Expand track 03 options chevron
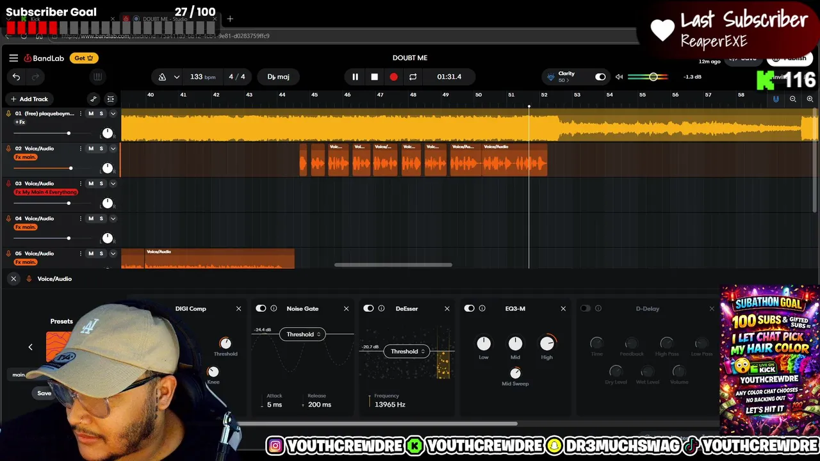 113,184
